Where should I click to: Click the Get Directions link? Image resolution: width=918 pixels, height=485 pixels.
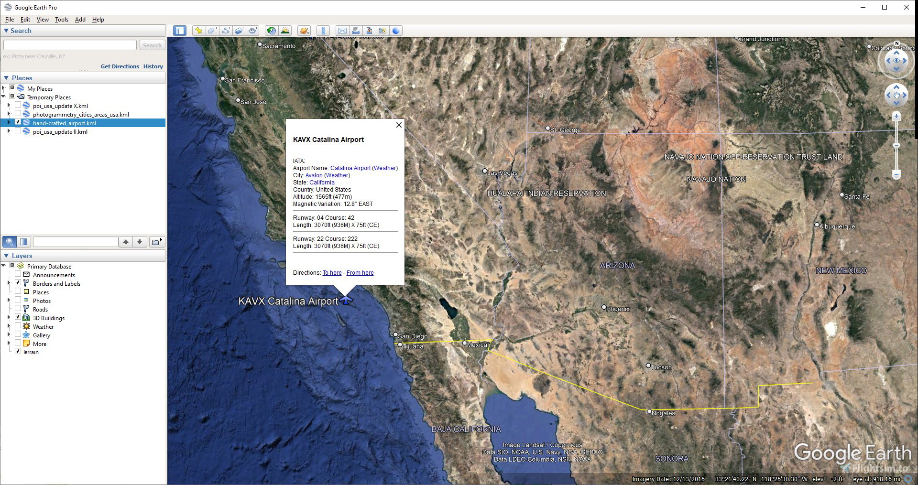[120, 66]
